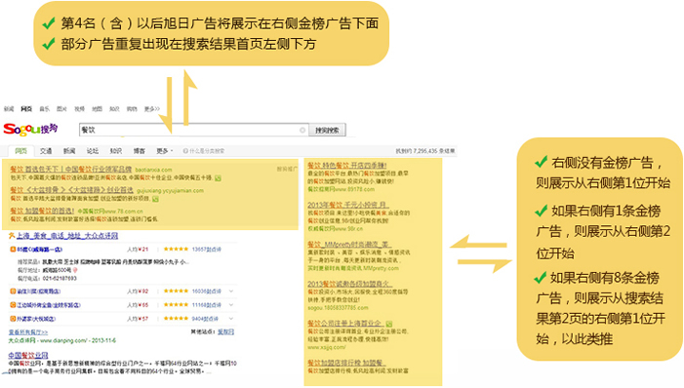Open right ad 2013餐饮诚邀各级加盟商
This screenshot has height=388, width=684.
[349, 284]
